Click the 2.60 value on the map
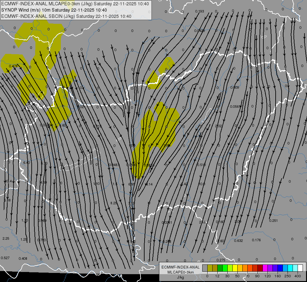Viewport: 307px width, 282px height. pos(221,241)
